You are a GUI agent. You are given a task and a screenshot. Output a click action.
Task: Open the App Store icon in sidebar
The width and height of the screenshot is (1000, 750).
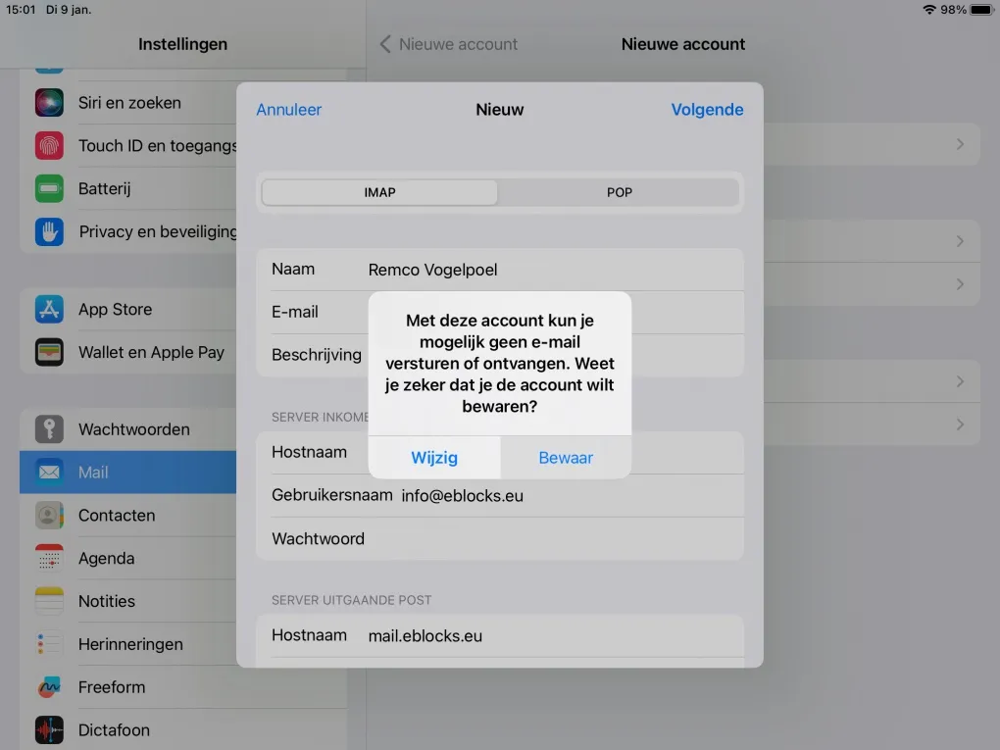pos(49,310)
